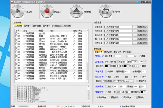This screenshot has height=108, width=163.
Task: Uncheck the row 45 checkbox 陈乔恩2
Action: tap(17, 70)
